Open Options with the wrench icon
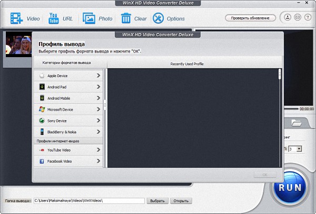 tap(158, 18)
